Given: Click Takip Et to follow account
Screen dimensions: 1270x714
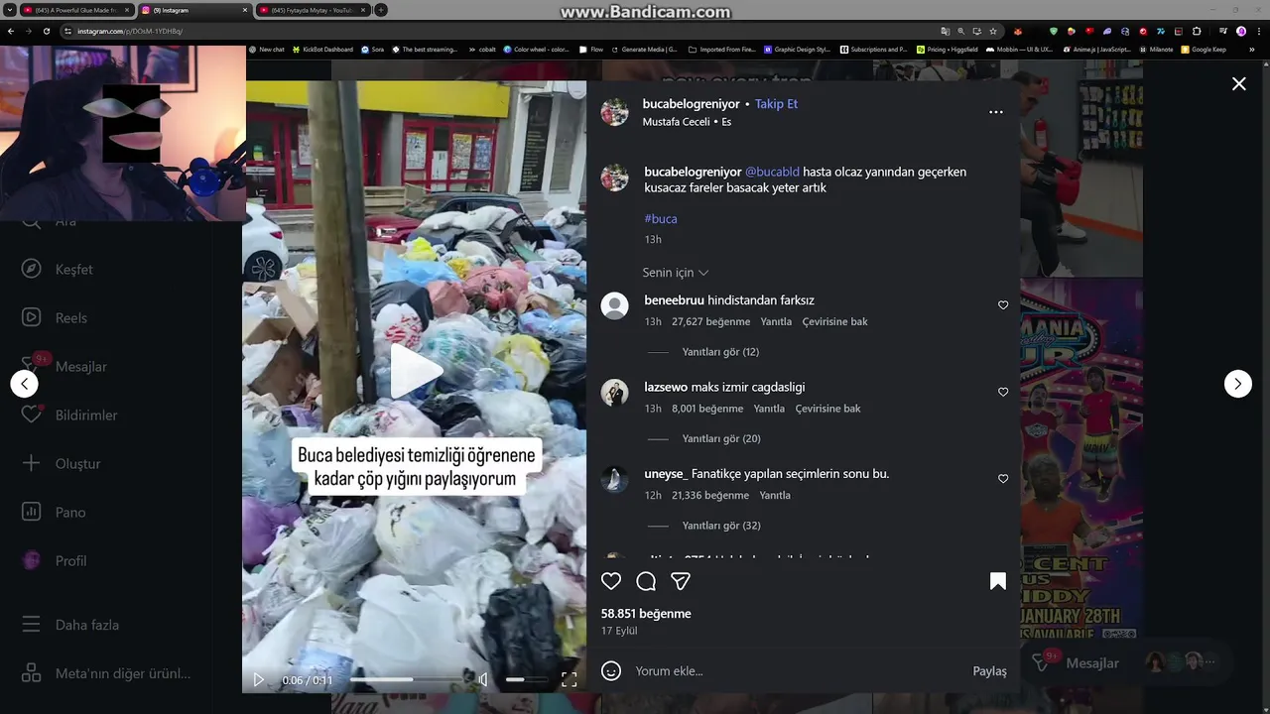Looking at the screenshot, I should tap(776, 104).
